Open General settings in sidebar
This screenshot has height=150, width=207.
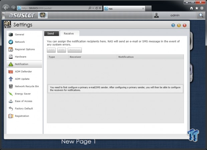point(24,34)
